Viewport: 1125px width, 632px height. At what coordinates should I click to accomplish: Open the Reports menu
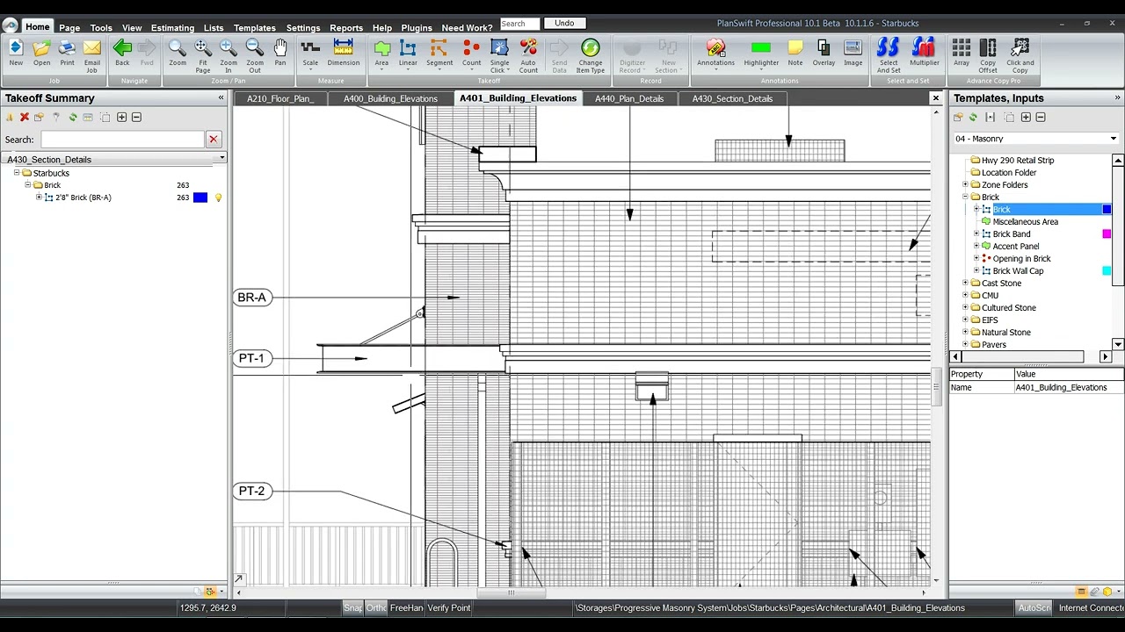tap(346, 28)
